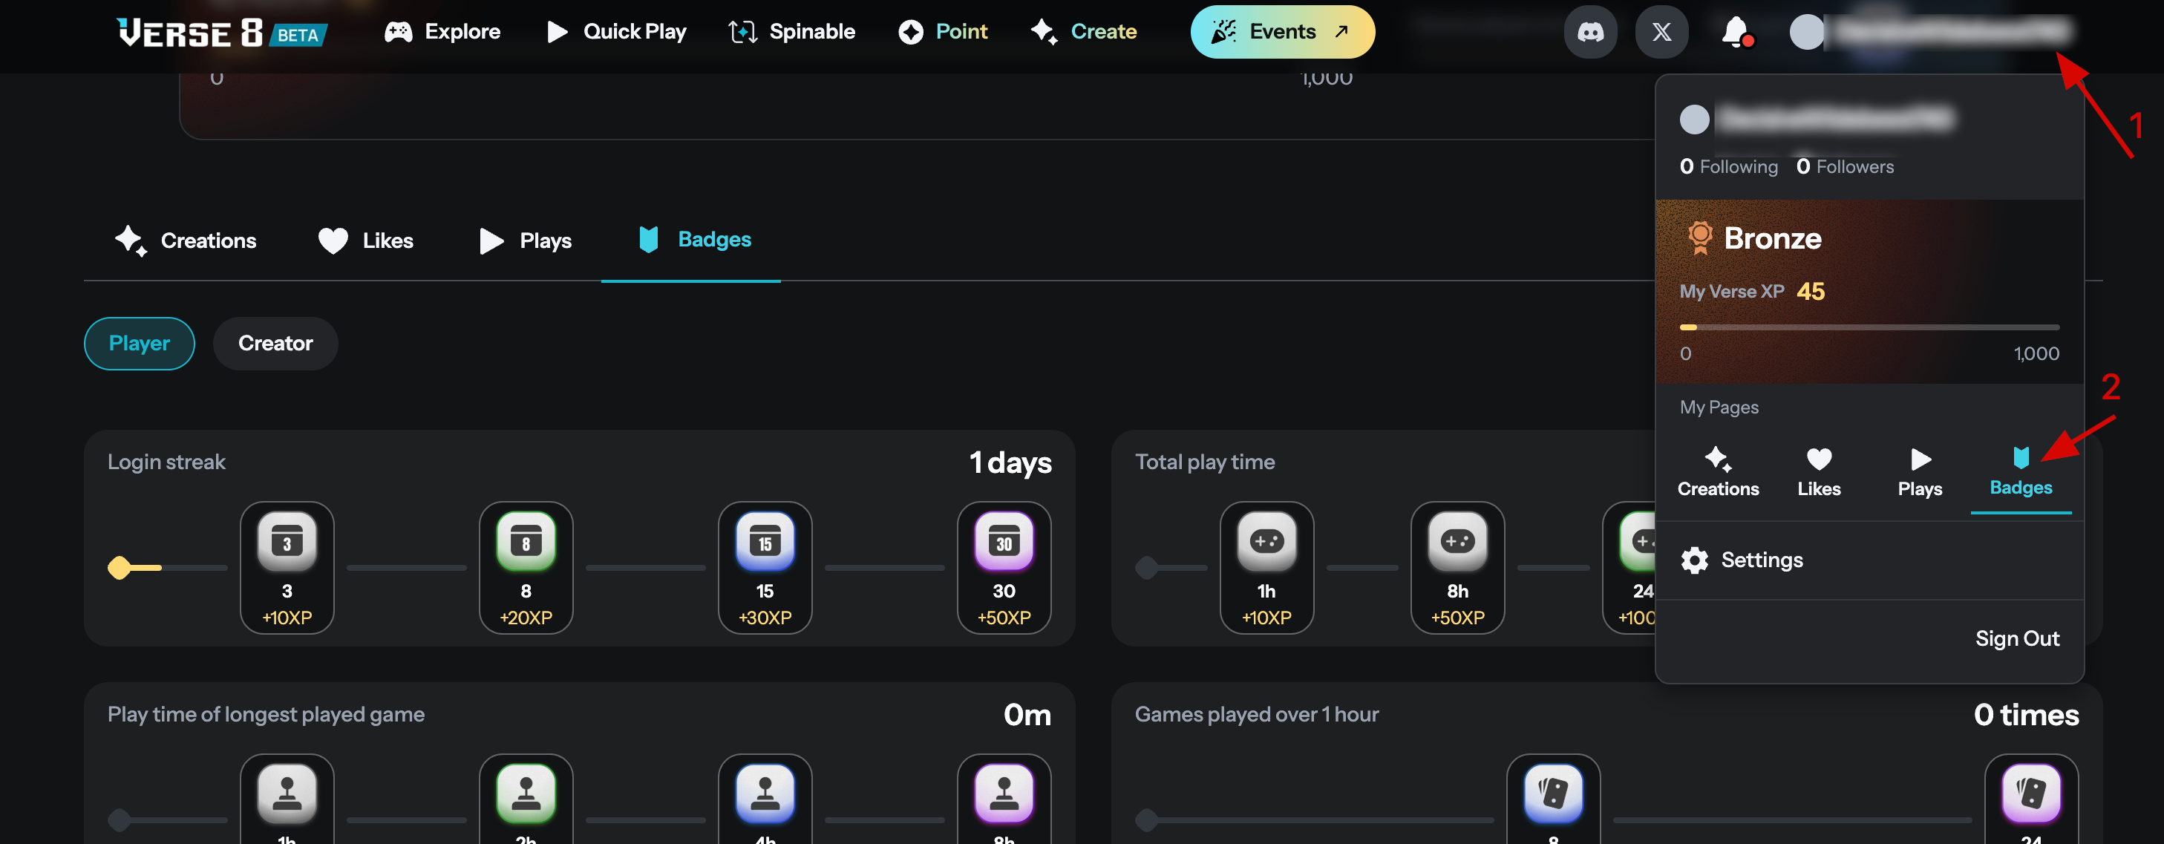The width and height of the screenshot is (2164, 844).
Task: Go to Plays in My Pages
Action: [1919, 472]
